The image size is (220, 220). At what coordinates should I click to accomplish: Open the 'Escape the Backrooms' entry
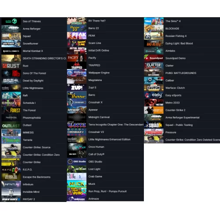tap(37, 177)
